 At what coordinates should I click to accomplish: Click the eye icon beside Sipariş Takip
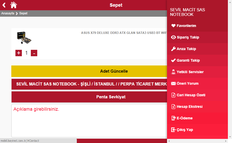173,37
